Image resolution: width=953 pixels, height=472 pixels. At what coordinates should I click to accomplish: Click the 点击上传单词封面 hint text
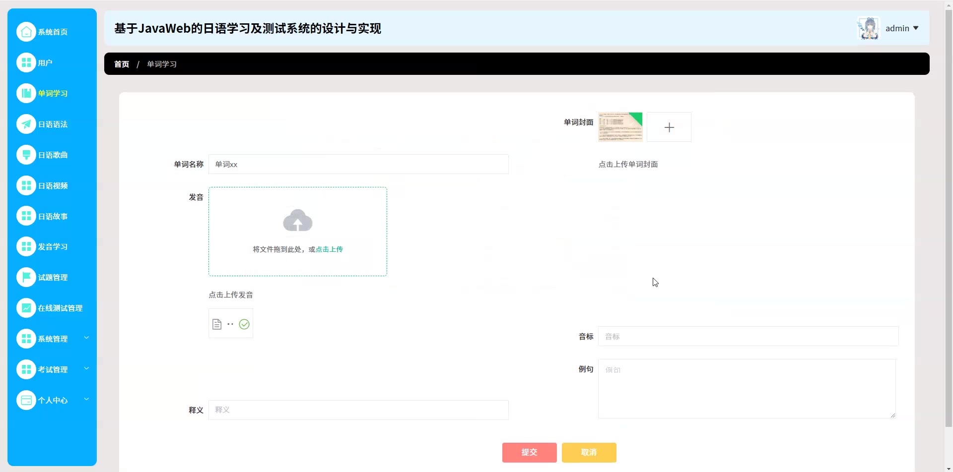pyautogui.click(x=628, y=165)
